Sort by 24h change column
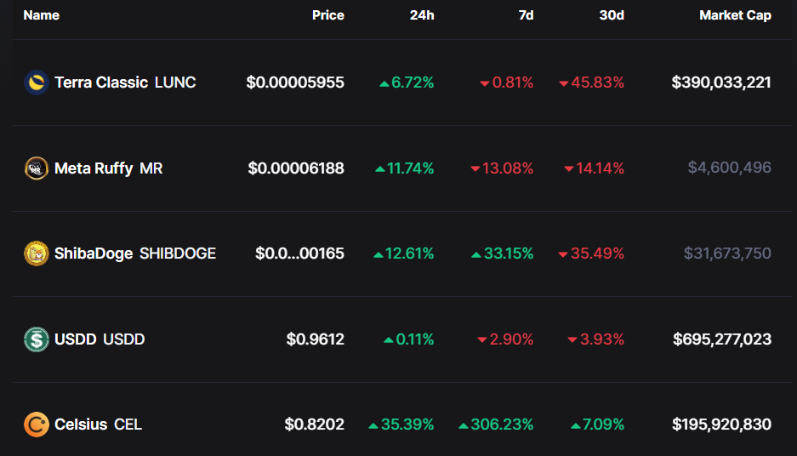 422,15
